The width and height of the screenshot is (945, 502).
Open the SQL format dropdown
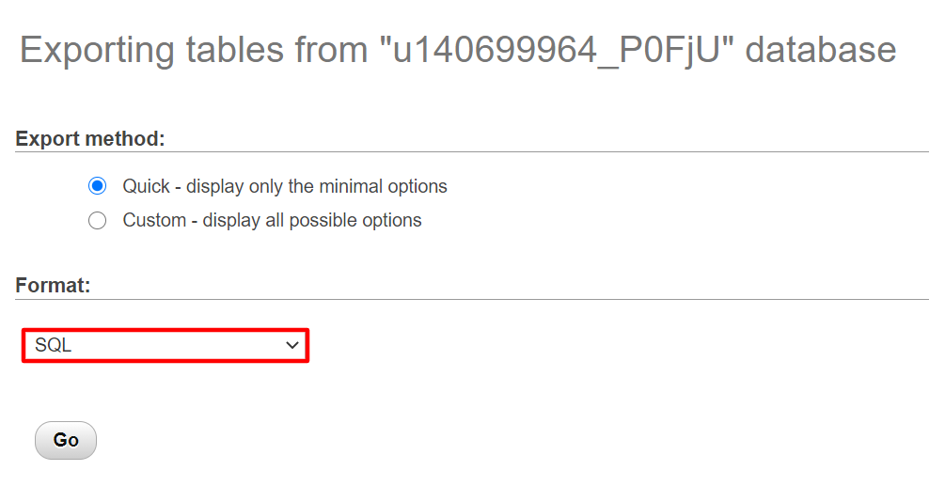pyautogui.click(x=165, y=345)
